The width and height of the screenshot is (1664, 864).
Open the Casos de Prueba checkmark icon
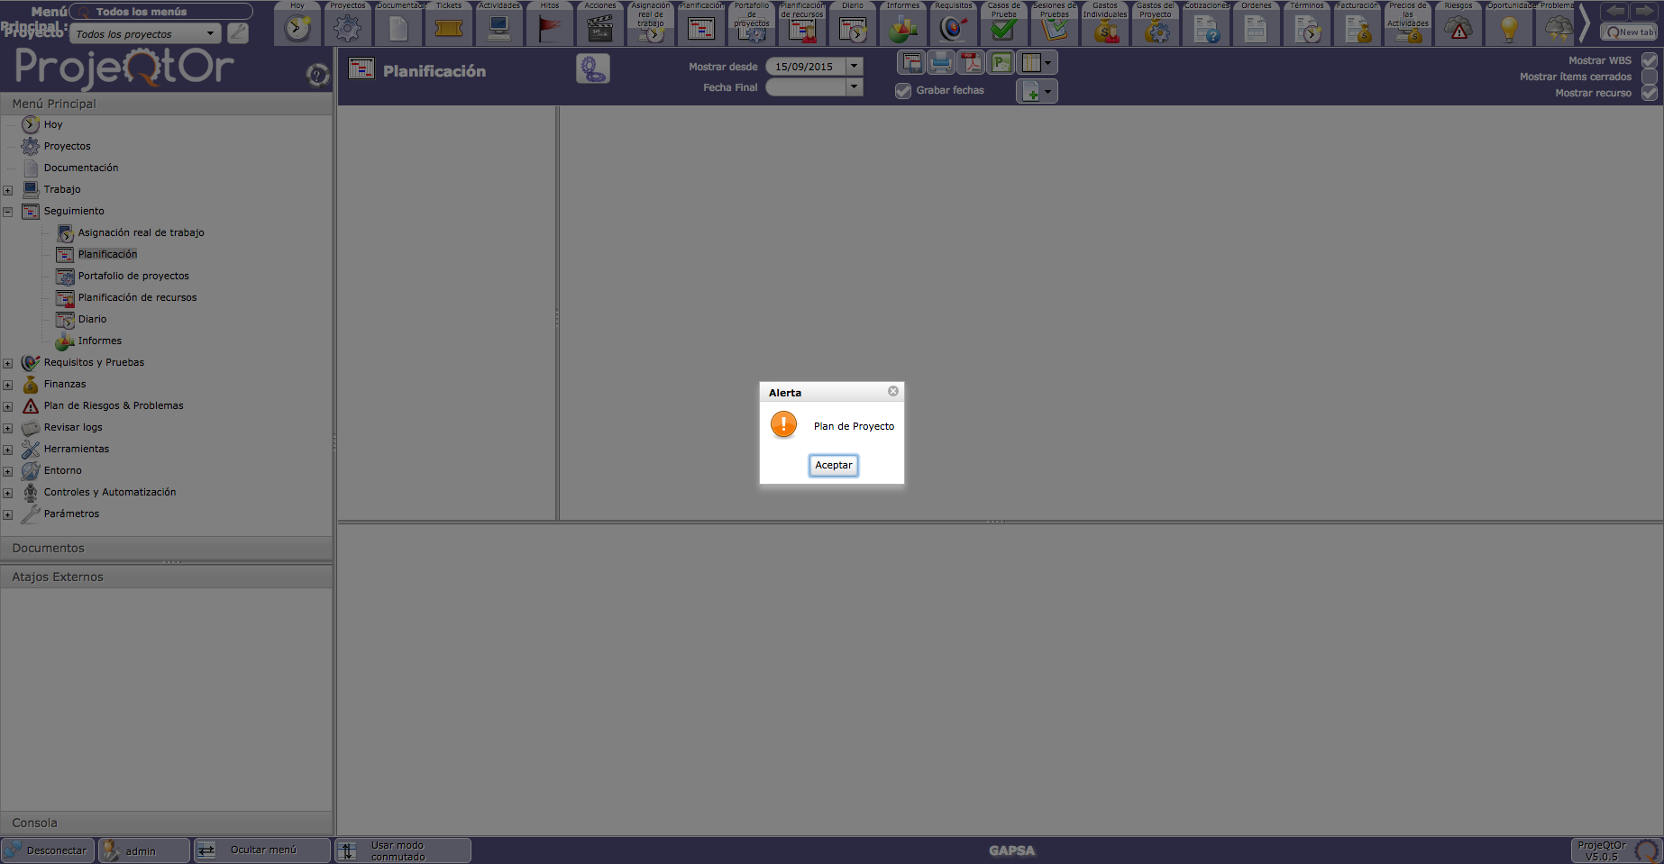click(1004, 31)
